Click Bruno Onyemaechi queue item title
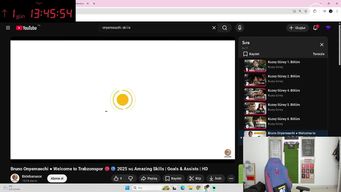The width and height of the screenshot is (341, 192). pyautogui.click(x=292, y=134)
